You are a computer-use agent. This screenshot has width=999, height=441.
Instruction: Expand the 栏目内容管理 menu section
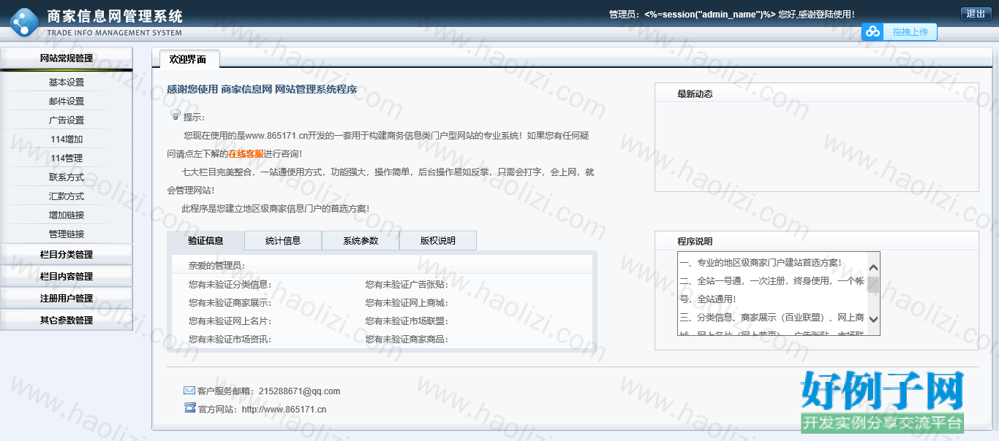[x=67, y=276]
